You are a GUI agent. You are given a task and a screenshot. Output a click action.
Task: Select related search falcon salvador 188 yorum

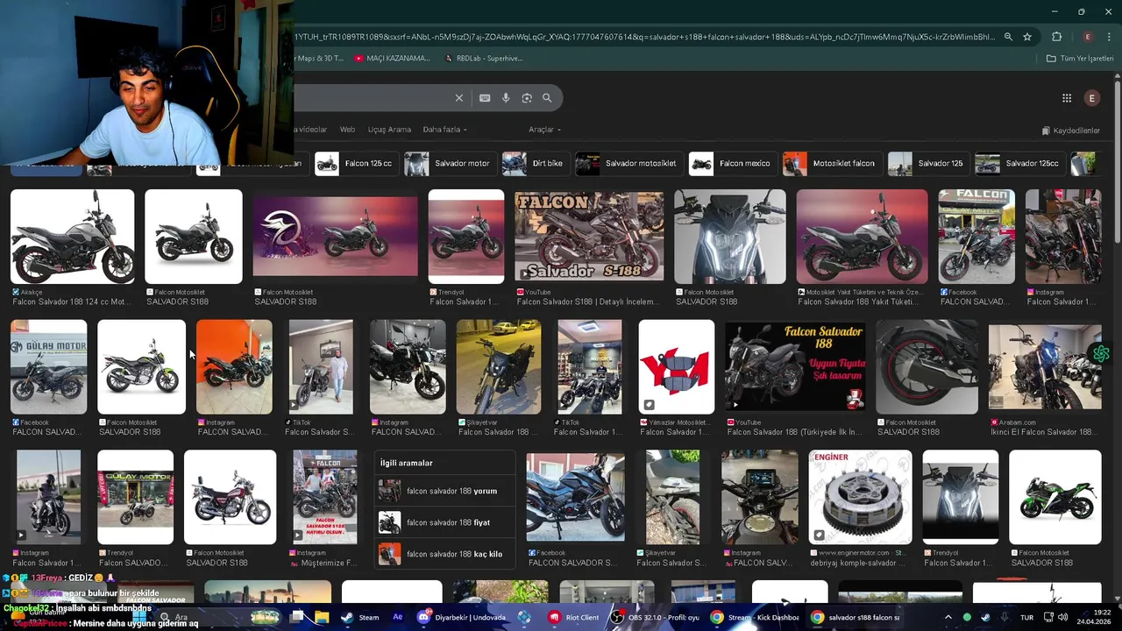[446, 491]
